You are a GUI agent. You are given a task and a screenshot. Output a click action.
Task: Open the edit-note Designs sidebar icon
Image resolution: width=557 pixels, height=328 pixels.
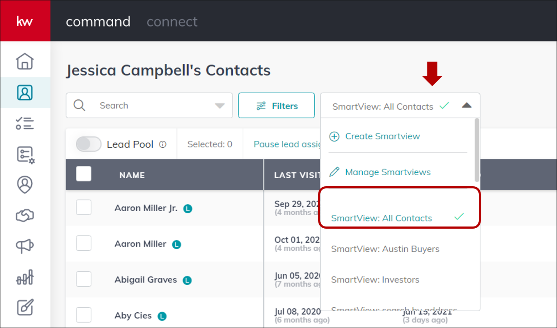25,307
